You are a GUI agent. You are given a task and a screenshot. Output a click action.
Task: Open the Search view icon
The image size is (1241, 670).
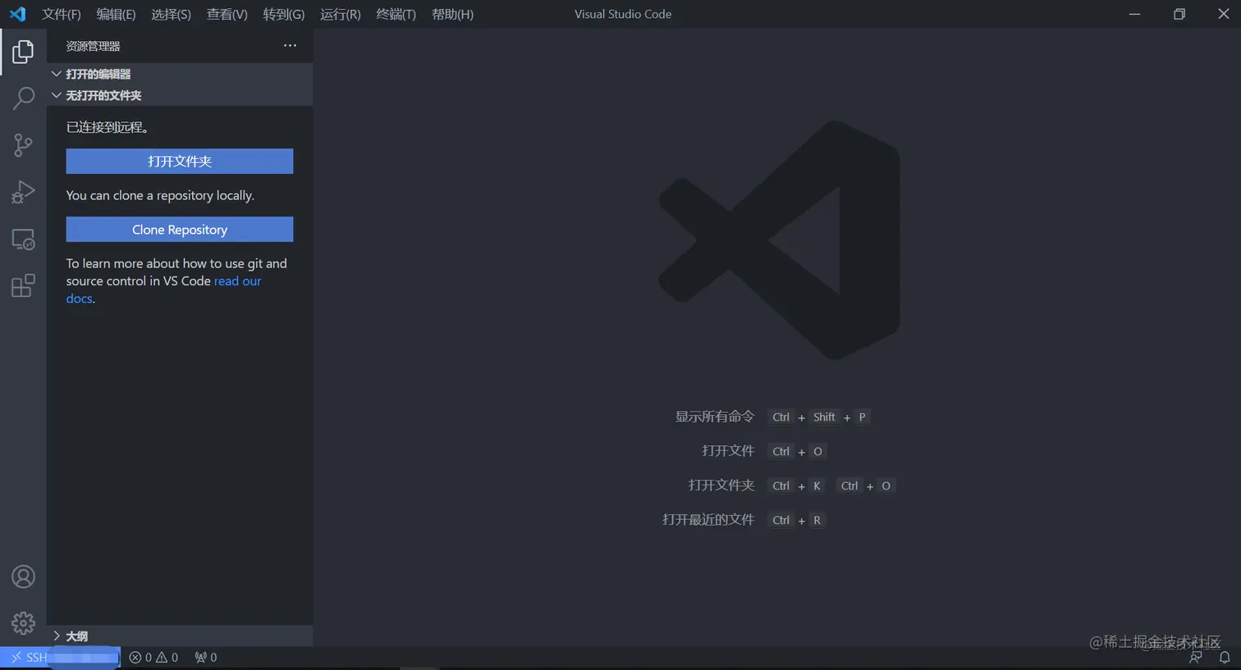click(x=24, y=98)
